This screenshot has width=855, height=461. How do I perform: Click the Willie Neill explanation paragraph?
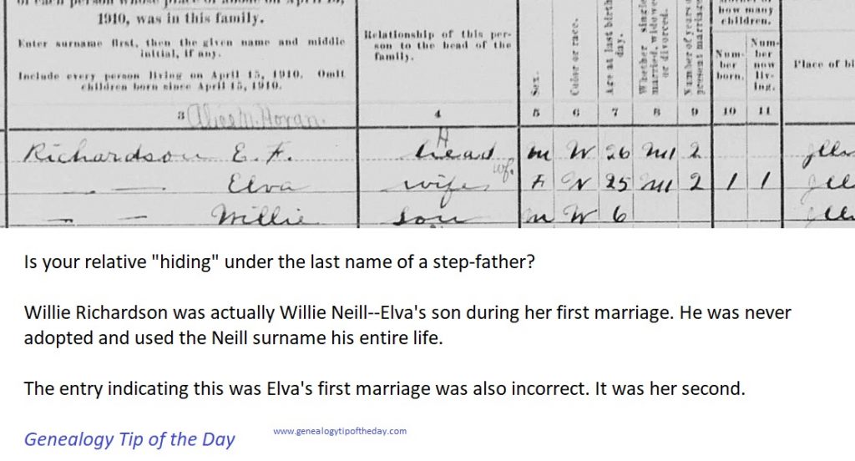pos(407,325)
